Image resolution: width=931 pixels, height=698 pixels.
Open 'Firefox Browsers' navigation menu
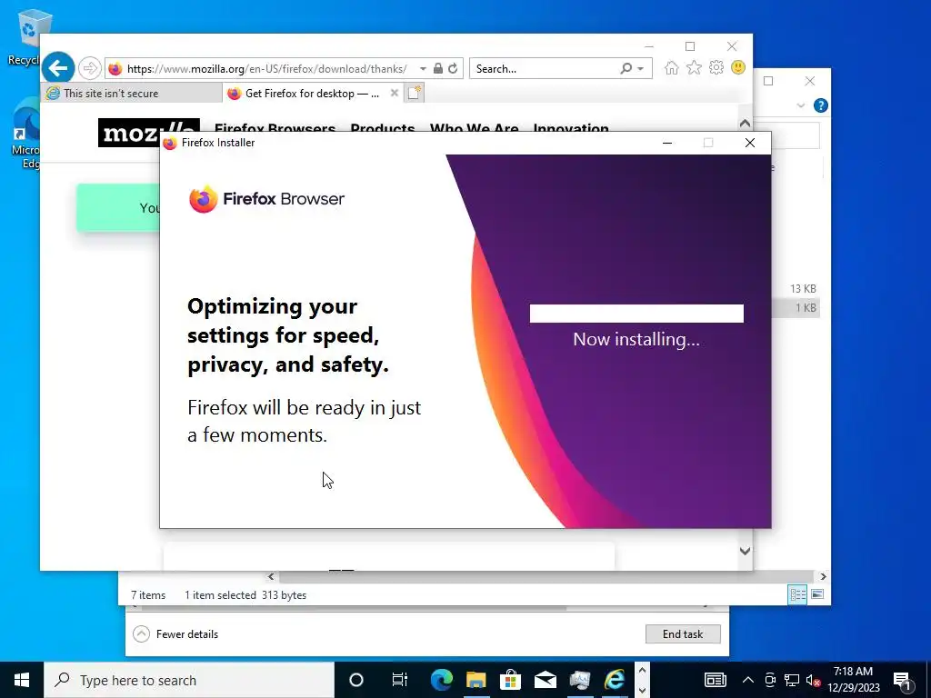click(x=275, y=129)
